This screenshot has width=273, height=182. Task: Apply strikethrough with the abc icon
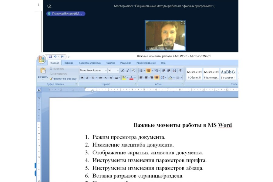coord(100,78)
